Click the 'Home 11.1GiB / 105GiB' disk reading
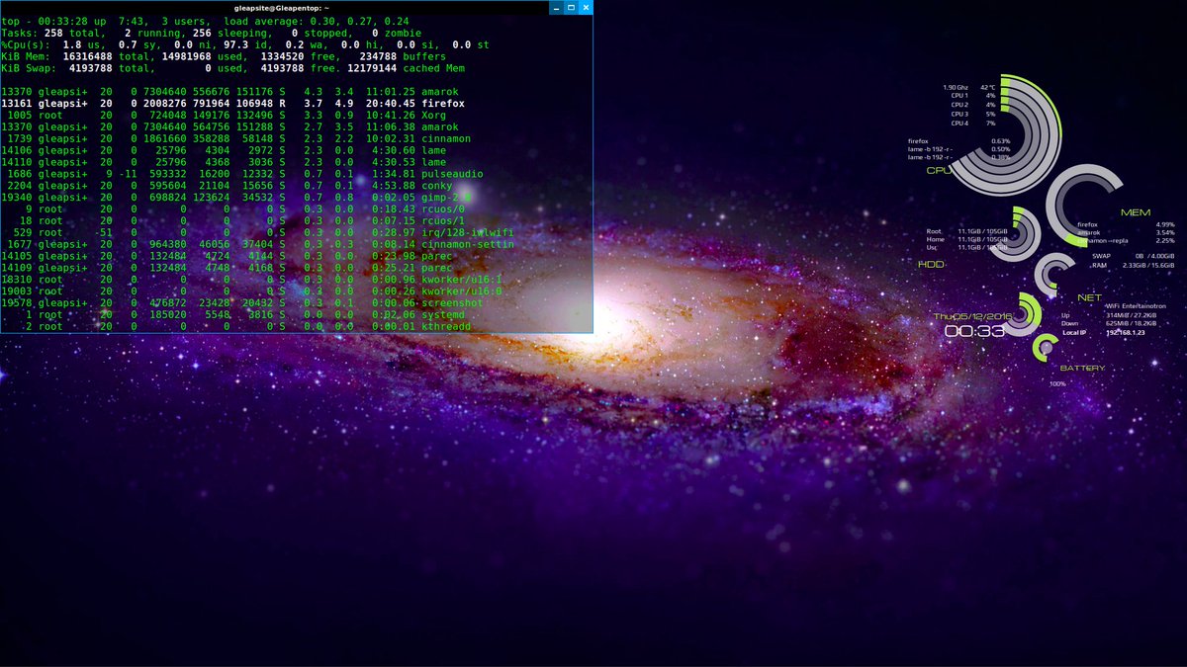The image size is (1187, 667). [x=966, y=239]
